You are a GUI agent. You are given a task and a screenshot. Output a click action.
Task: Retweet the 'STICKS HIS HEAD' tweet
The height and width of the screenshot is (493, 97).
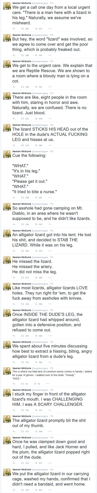click(22, 145)
